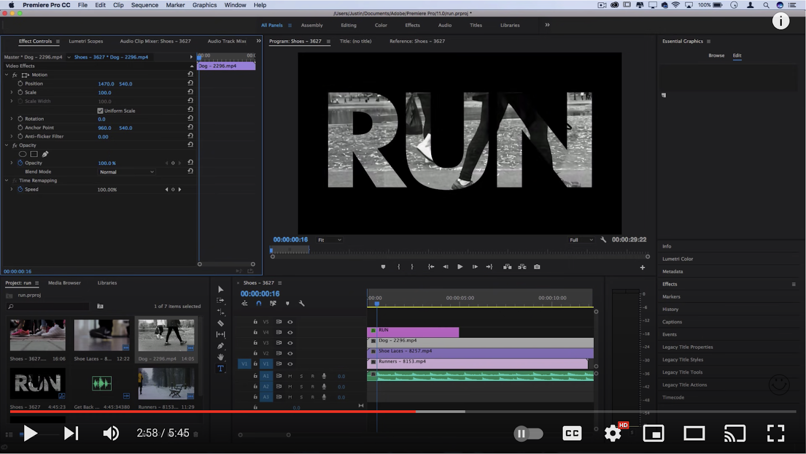806x454 pixels.
Task: Switch to the Browse tab in Essential Graphics
Action: (x=716, y=55)
